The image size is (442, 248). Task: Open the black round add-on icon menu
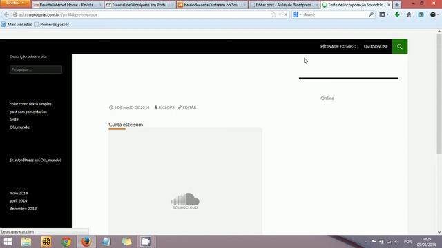pyautogui.click(x=434, y=14)
